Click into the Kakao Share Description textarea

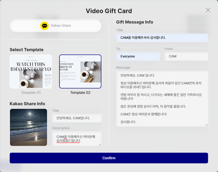click(77, 138)
